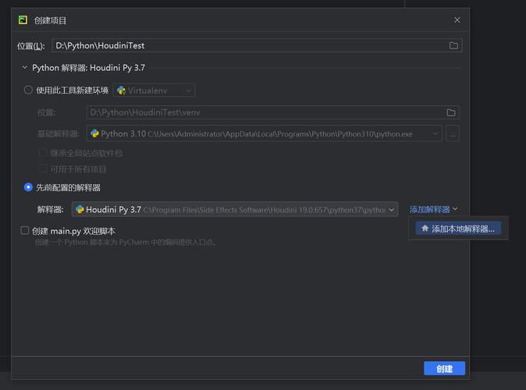Image resolution: width=526 pixels, height=390 pixels.
Task: Click the PyCharm logo icon in title bar
Action: (23, 20)
